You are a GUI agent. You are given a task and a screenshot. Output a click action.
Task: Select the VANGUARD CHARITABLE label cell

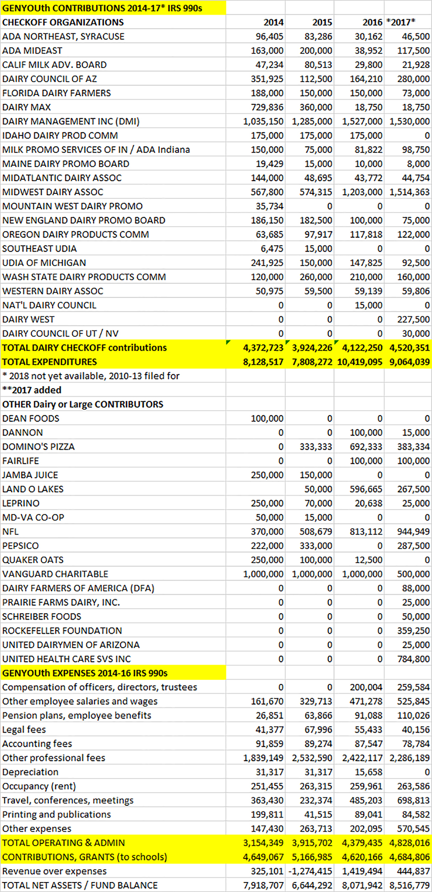click(55, 574)
